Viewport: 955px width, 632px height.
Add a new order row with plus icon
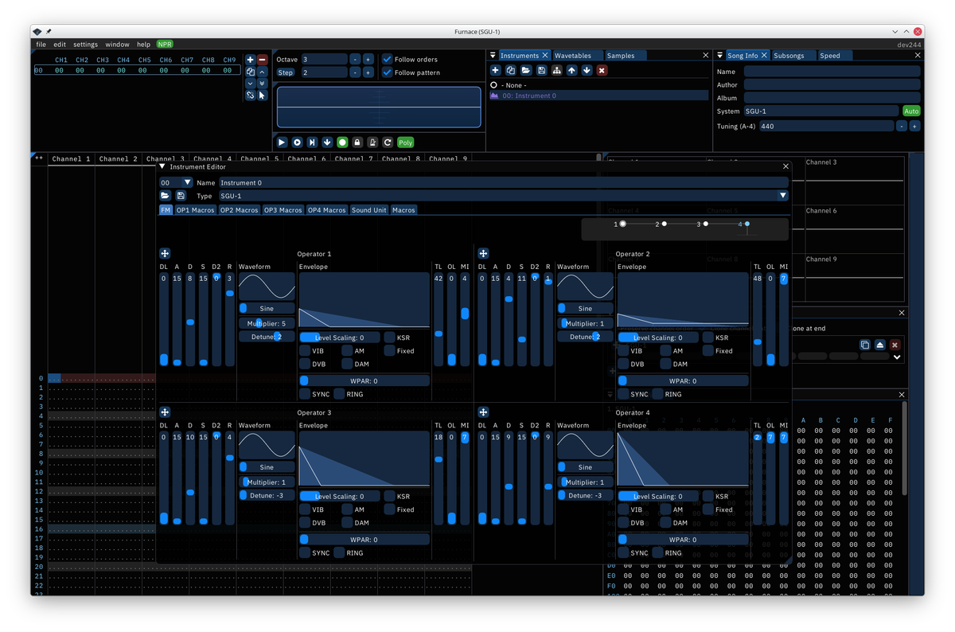(x=250, y=60)
